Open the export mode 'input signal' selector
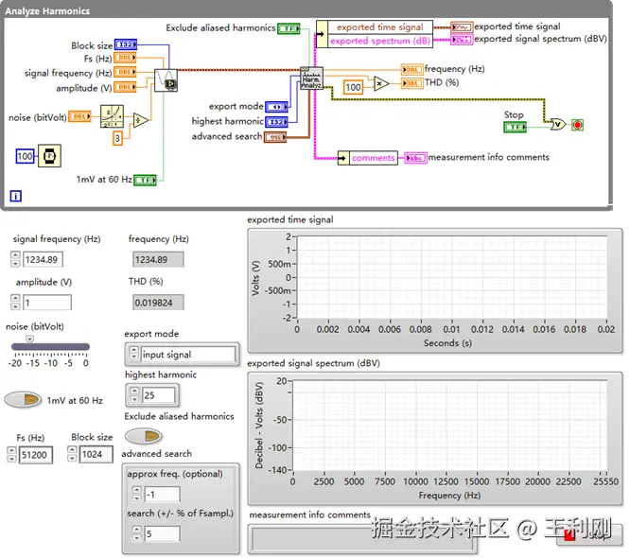 [x=187, y=355]
